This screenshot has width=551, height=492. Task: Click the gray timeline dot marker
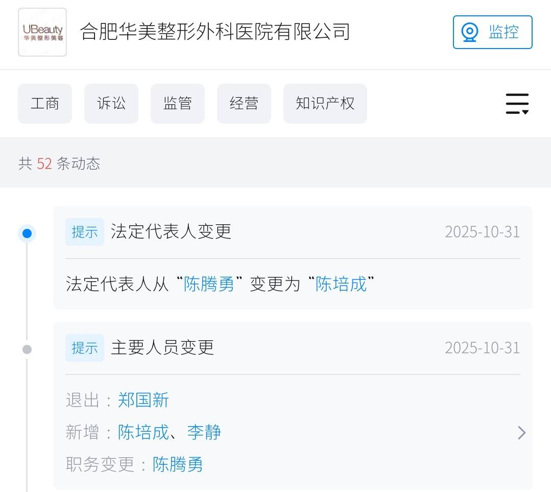(27, 349)
